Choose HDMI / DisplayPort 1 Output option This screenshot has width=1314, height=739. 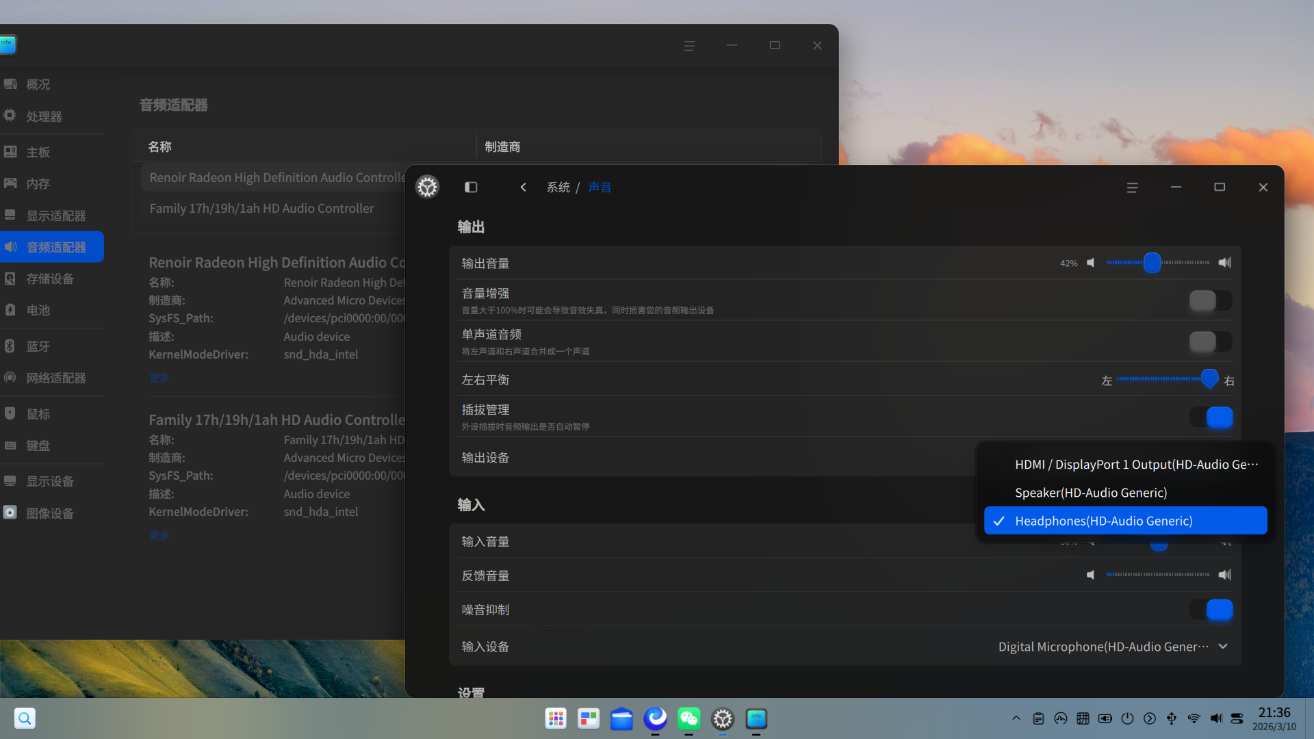pos(1136,465)
